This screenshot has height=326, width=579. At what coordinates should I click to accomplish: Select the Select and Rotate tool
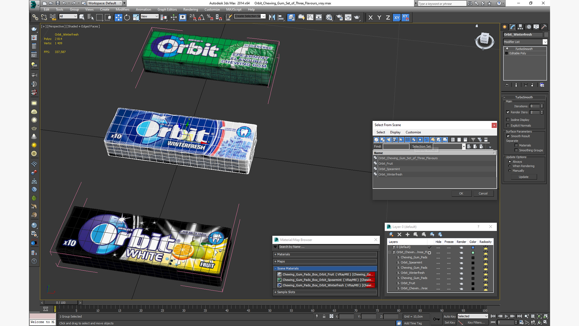point(127,18)
